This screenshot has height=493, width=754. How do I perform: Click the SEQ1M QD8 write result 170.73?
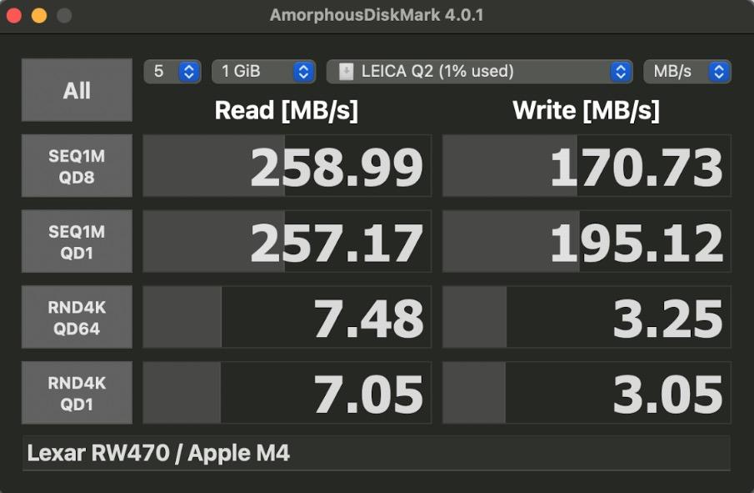point(636,167)
